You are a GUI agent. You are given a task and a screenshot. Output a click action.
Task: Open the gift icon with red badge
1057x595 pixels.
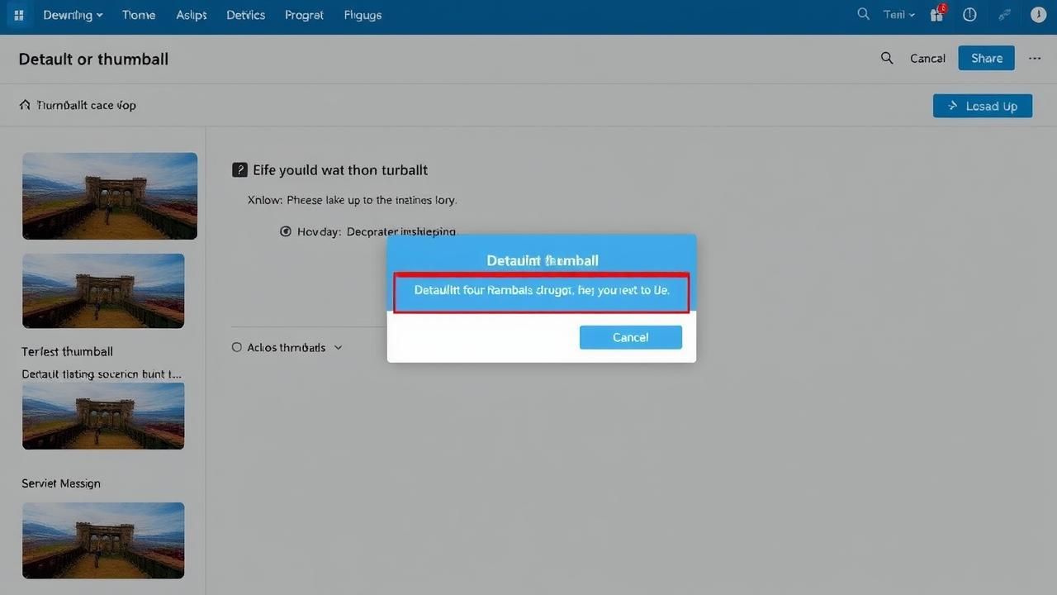coord(936,15)
